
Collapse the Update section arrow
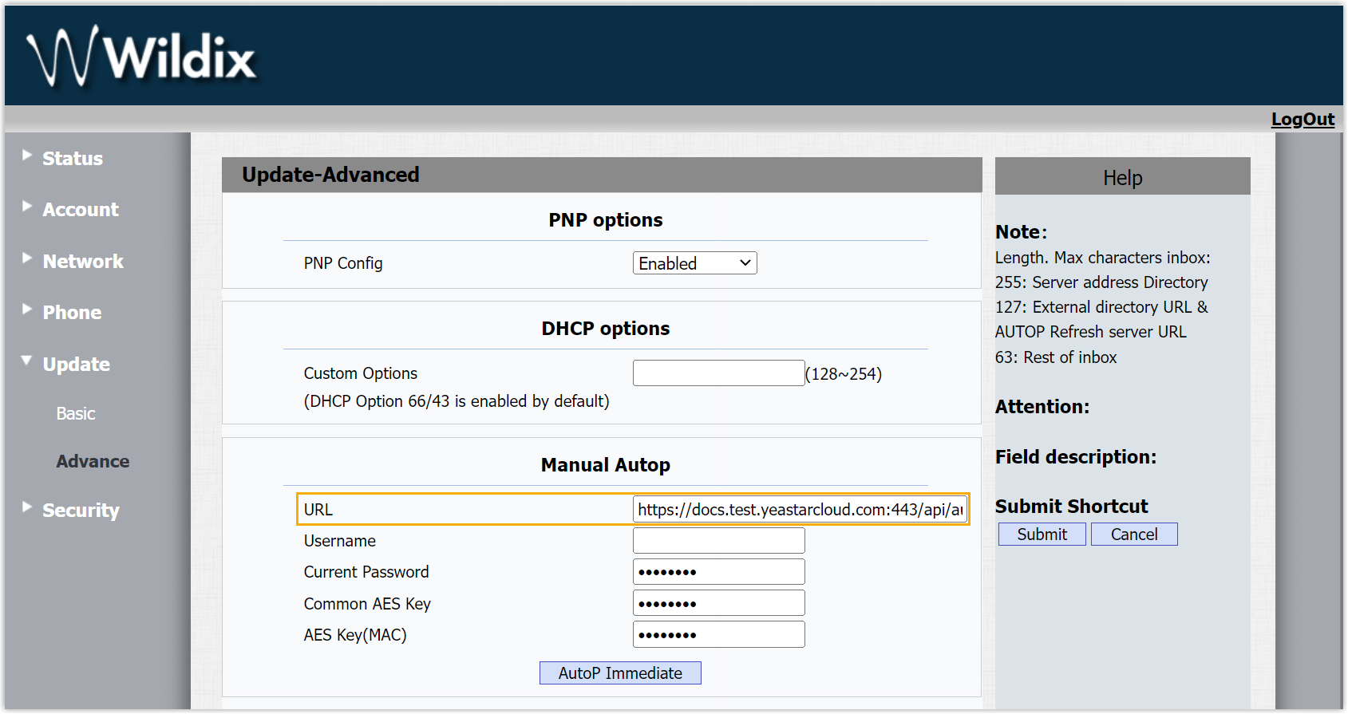pos(27,361)
